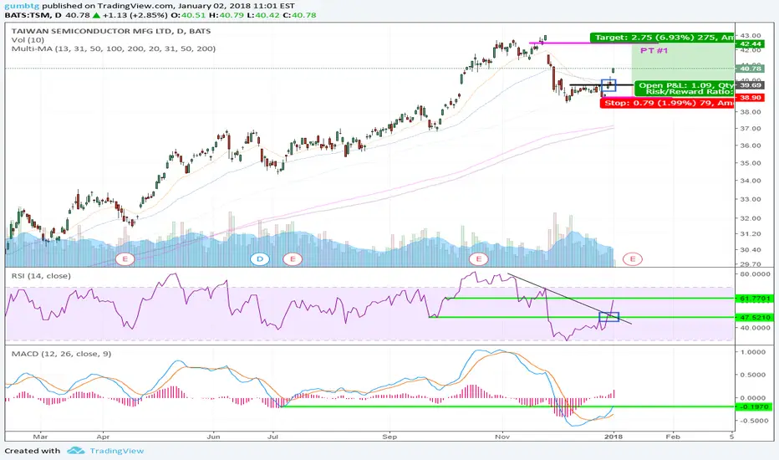Click the earnings E marker in April
779x460 pixels.
(125, 259)
